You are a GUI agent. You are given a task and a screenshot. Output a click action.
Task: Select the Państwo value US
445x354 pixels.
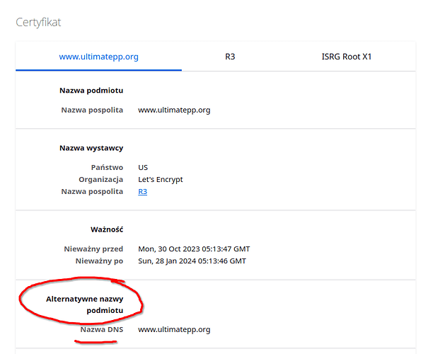143,167
